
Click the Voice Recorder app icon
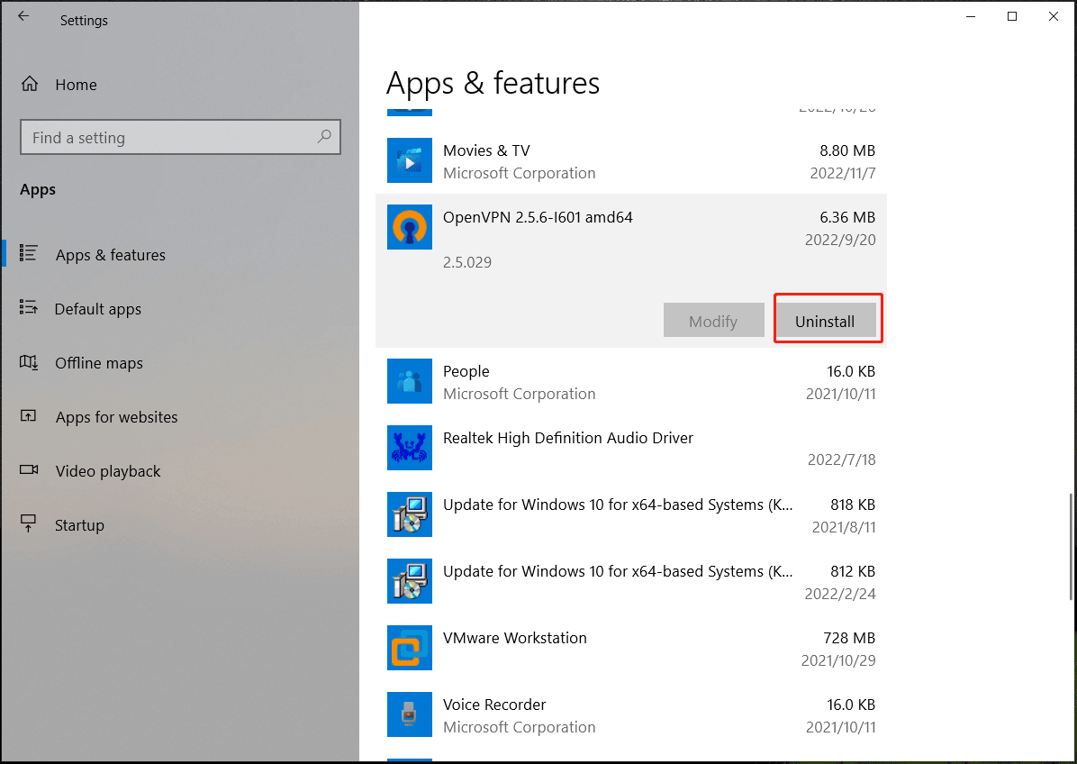410,714
